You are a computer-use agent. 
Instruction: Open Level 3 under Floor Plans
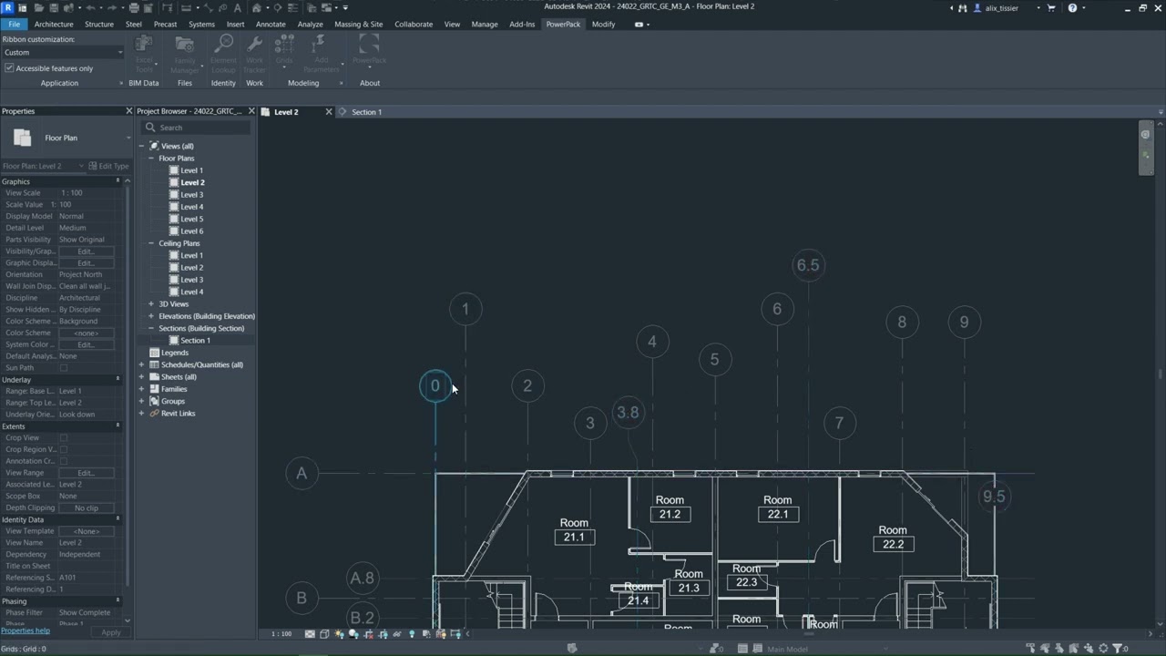click(191, 195)
